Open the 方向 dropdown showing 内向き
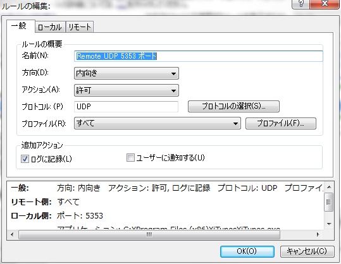 [127, 73]
